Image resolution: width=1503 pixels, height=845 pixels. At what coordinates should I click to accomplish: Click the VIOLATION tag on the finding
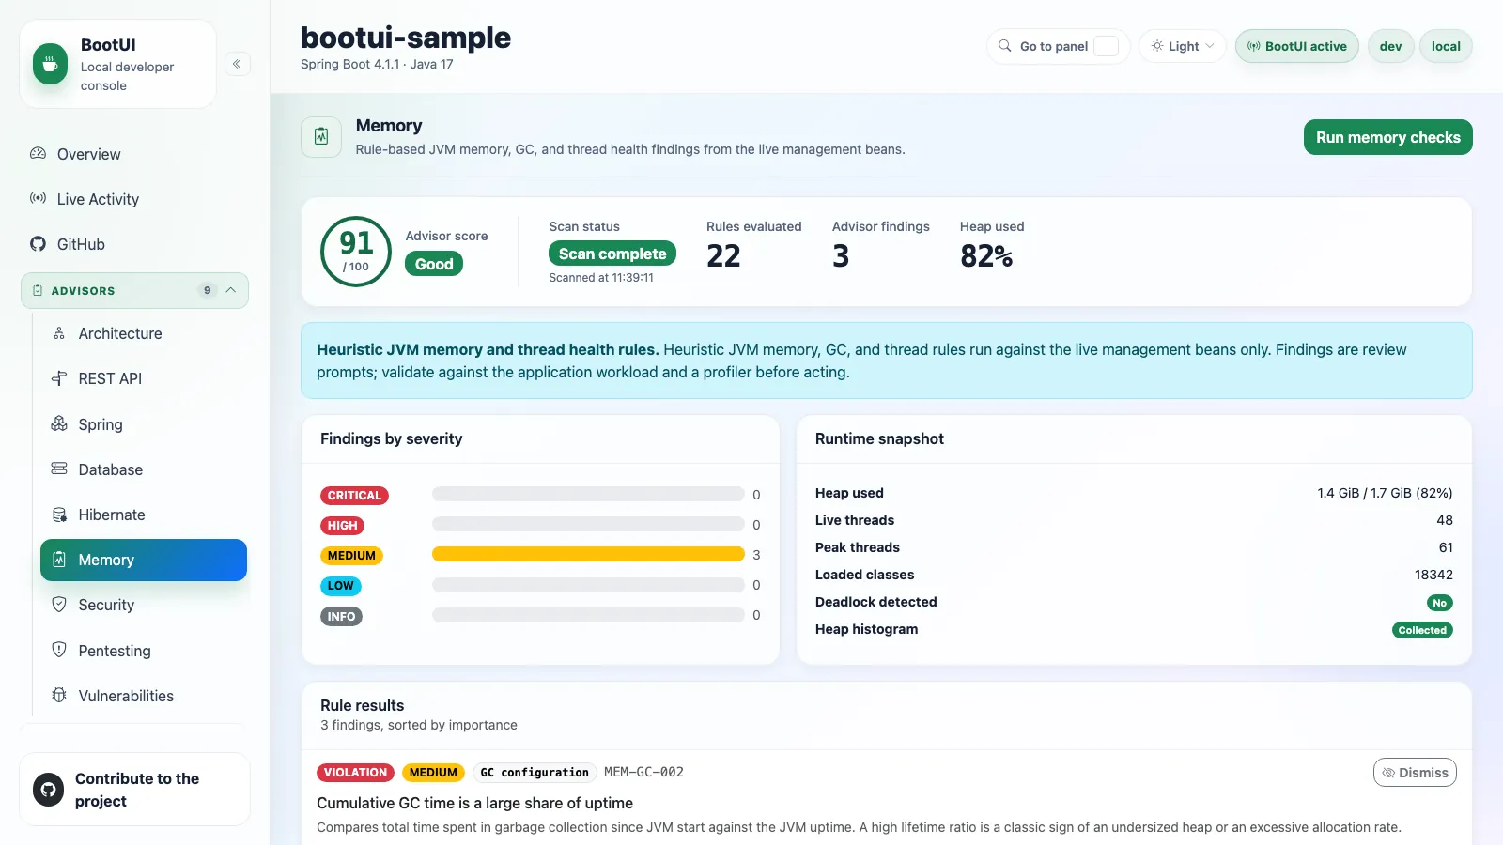point(355,773)
